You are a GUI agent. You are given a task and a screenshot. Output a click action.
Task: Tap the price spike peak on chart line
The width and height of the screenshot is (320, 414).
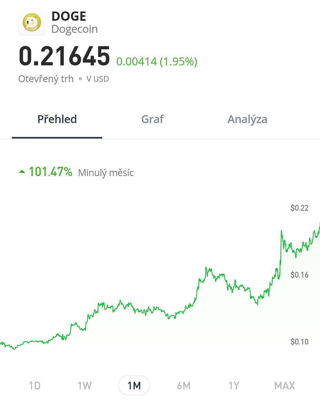282,231
